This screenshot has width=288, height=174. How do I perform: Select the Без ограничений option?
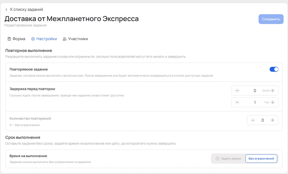coord(261,159)
